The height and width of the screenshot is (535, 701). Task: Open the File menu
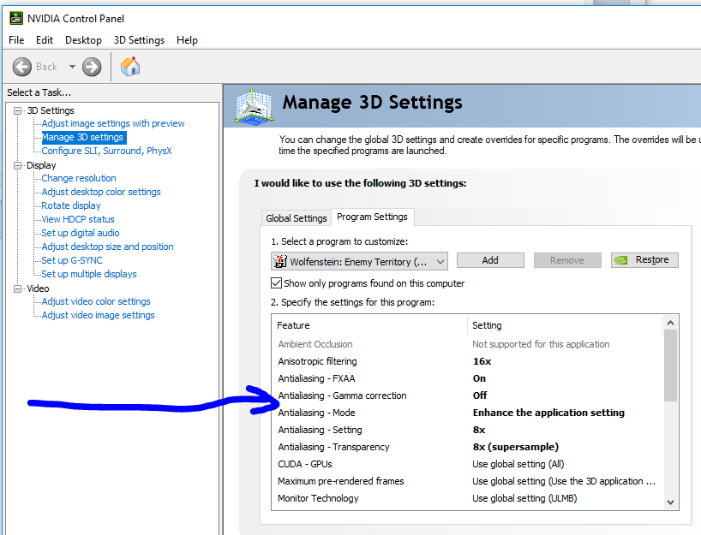pyautogui.click(x=16, y=40)
